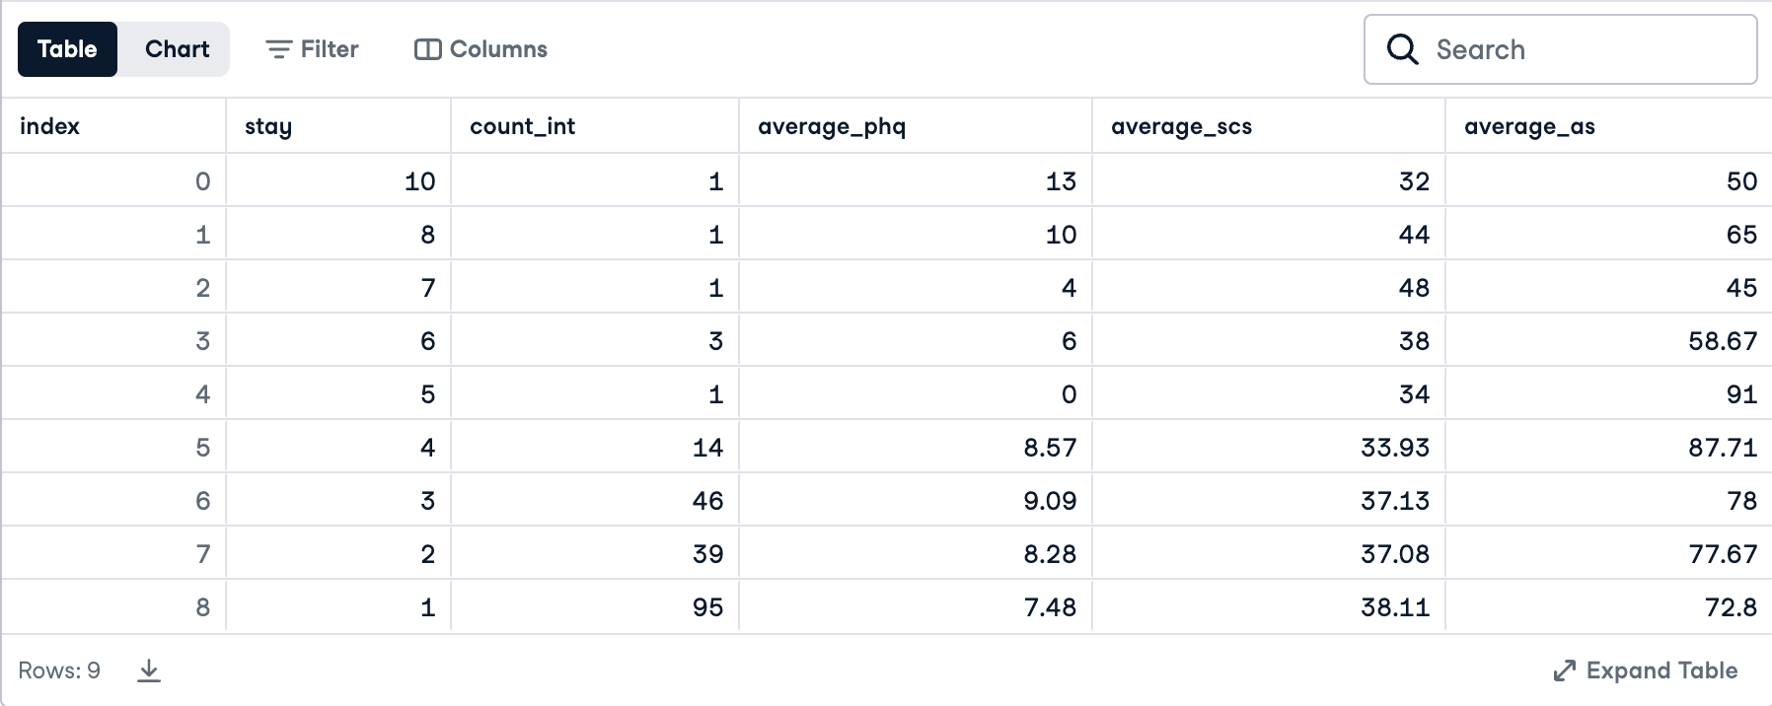Select the count_int cell showing 95
This screenshot has height=706, width=1772.
point(595,607)
